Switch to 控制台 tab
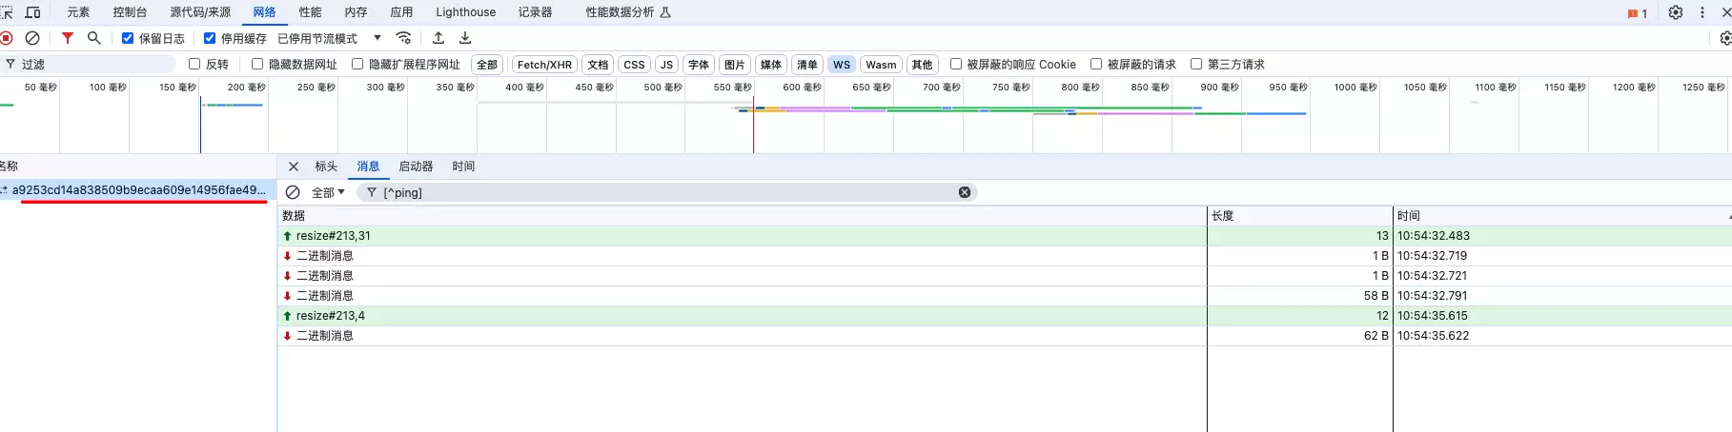This screenshot has width=1732, height=432. [x=130, y=12]
